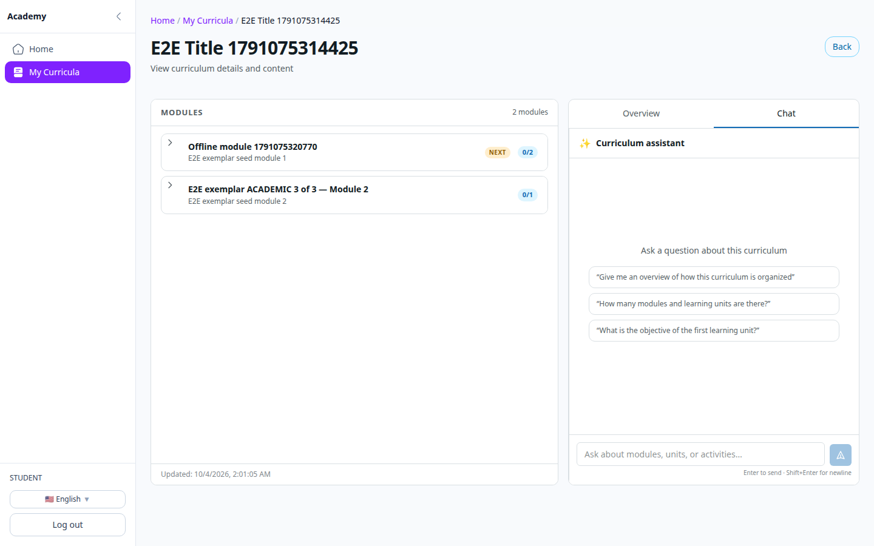Click the "2 modules" count label
Image resolution: width=874 pixels, height=546 pixels.
point(530,112)
